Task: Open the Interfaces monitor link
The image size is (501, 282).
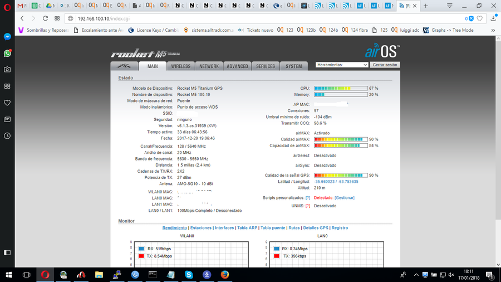Action: (224, 228)
